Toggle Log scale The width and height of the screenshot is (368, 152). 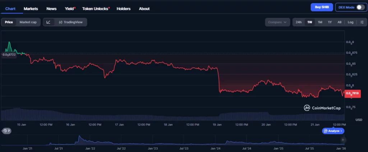click(x=350, y=22)
